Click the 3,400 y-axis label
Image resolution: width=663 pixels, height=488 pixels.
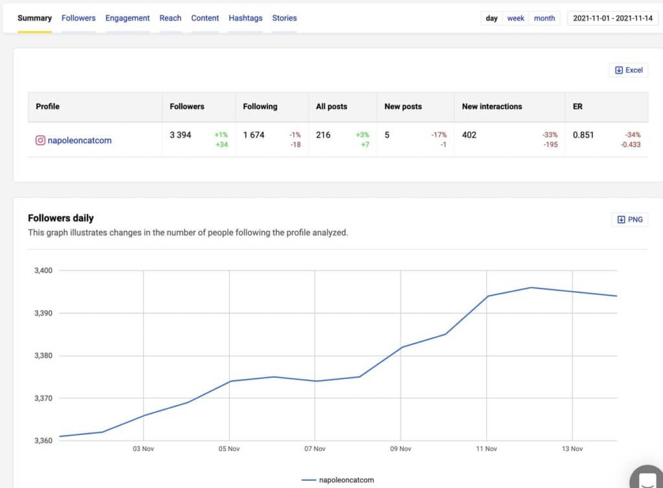[43, 270]
